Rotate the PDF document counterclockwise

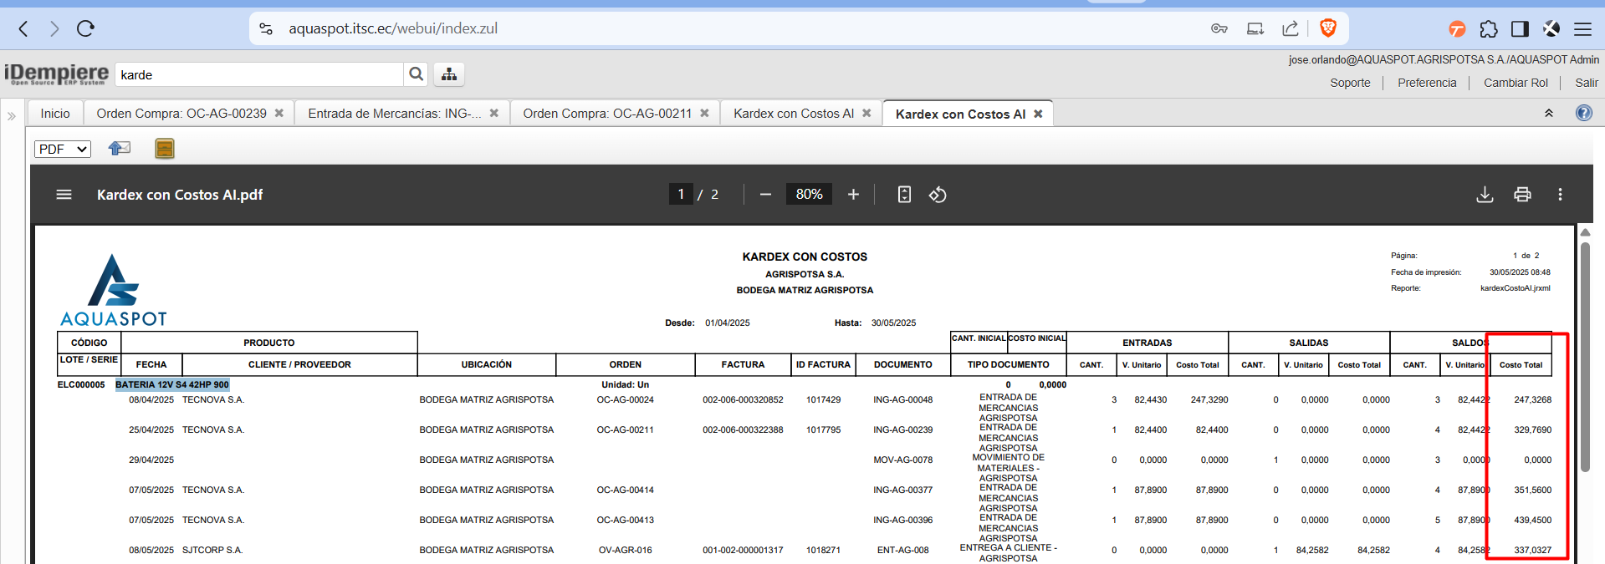[938, 195]
